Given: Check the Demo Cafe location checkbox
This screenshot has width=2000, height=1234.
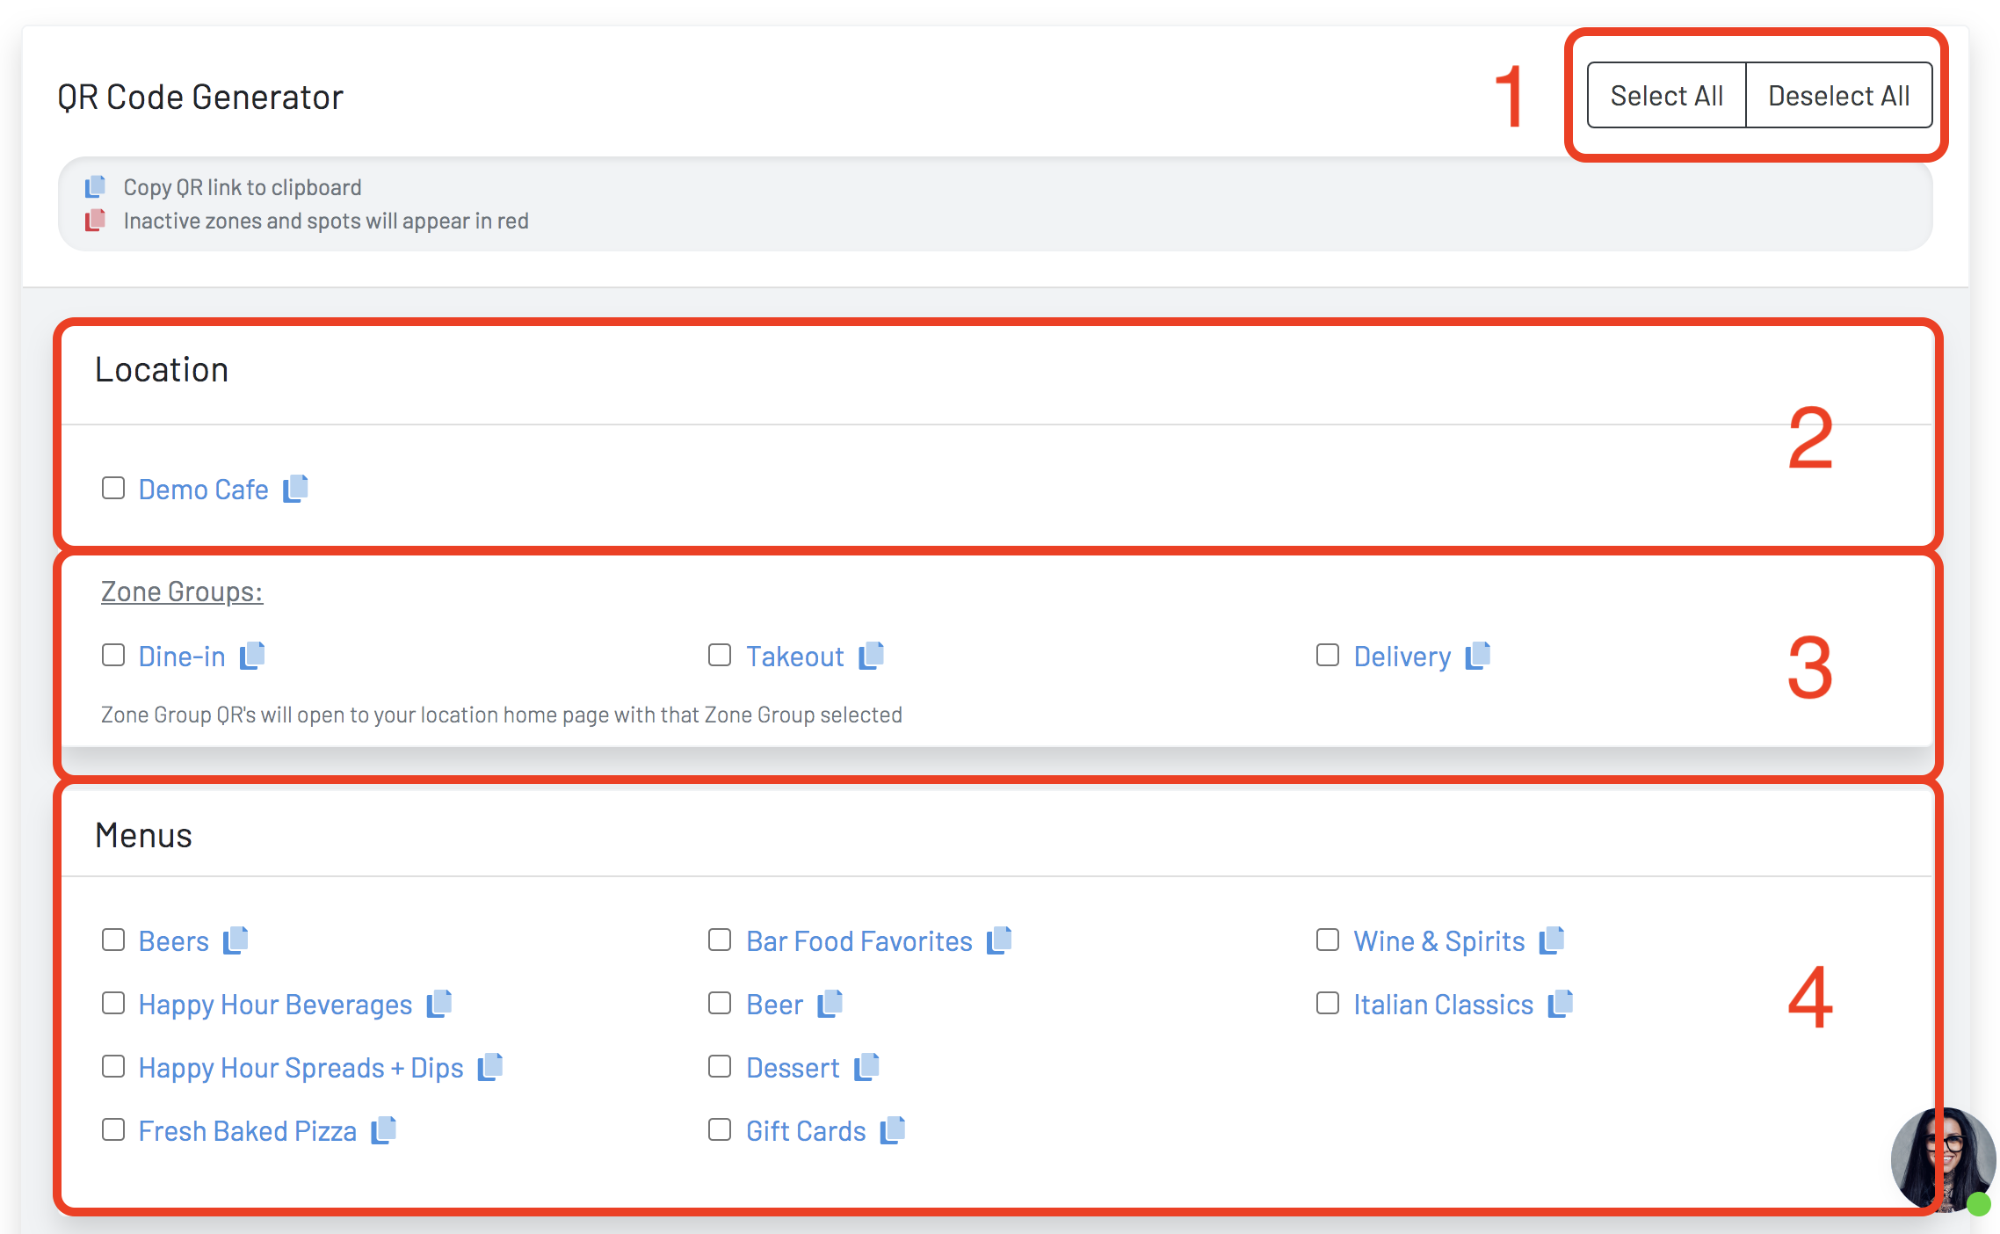Looking at the screenshot, I should pyautogui.click(x=113, y=488).
